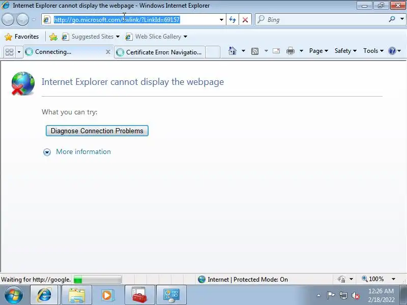Open Windows Explorer folder taskbar icon
The height and width of the screenshot is (305, 407).
(x=77, y=295)
